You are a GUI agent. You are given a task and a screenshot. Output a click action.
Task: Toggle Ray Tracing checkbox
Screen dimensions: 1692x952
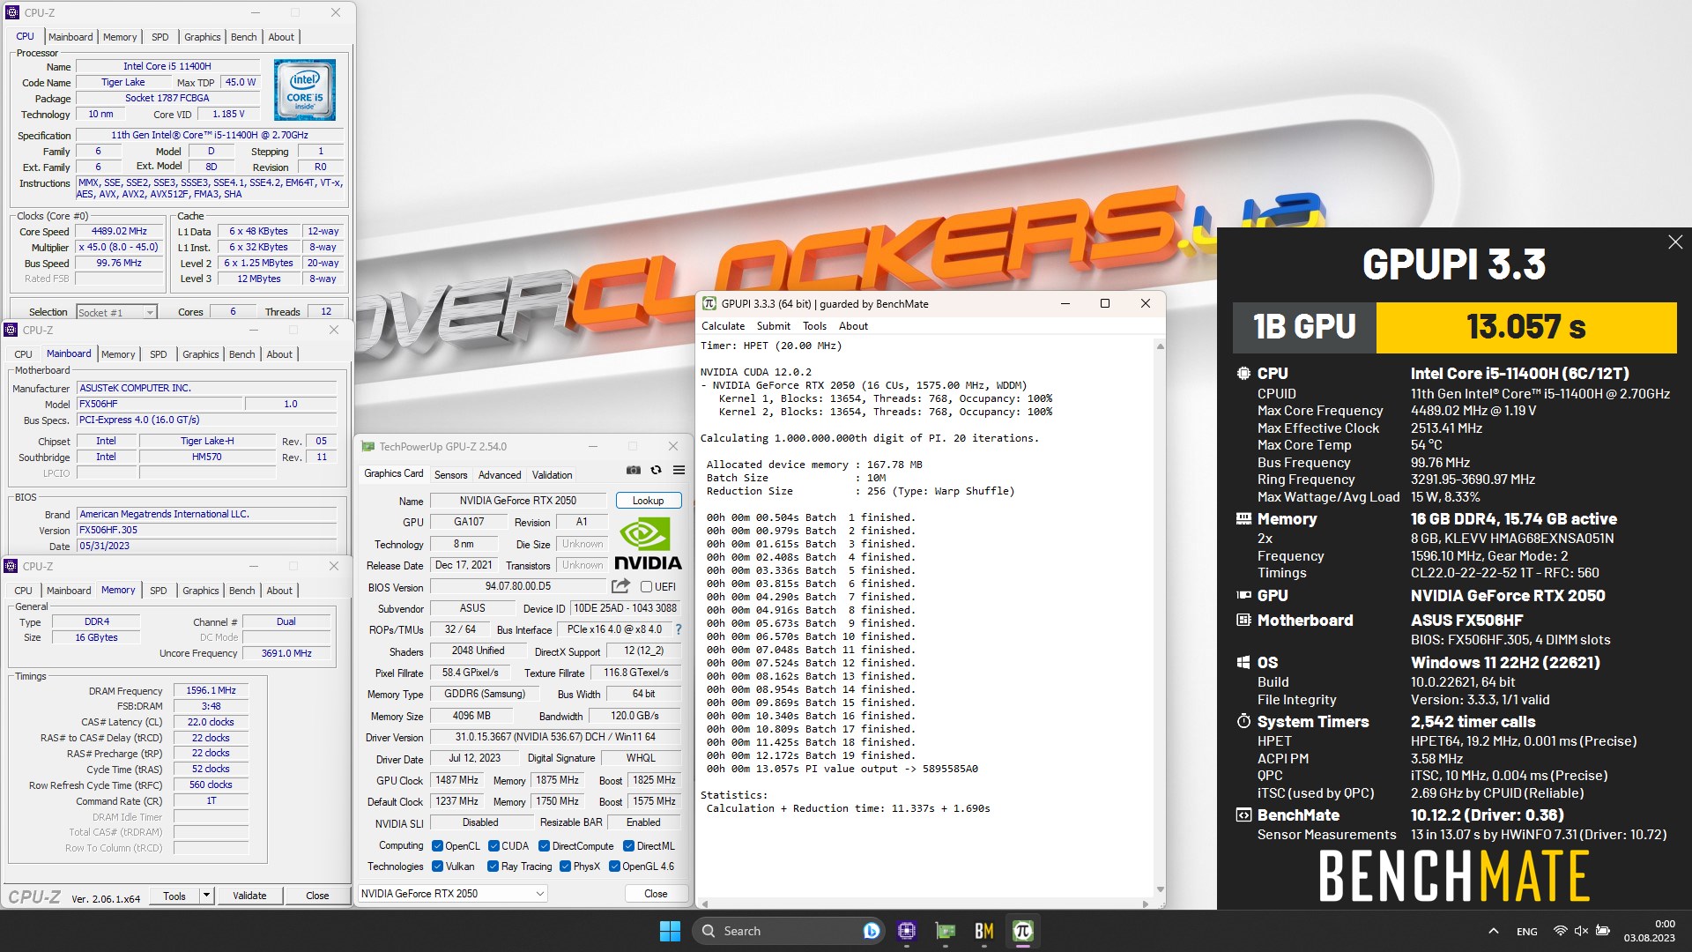493,866
